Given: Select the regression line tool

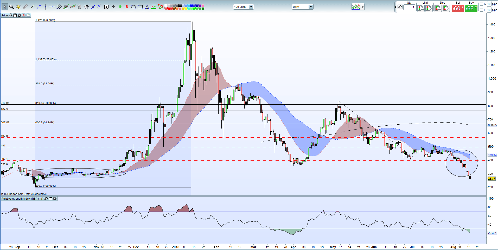Looking at the screenshot, I should pos(73,7).
